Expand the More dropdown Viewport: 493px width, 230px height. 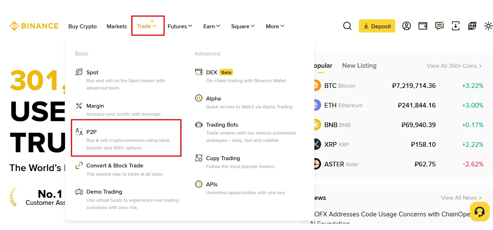click(275, 26)
